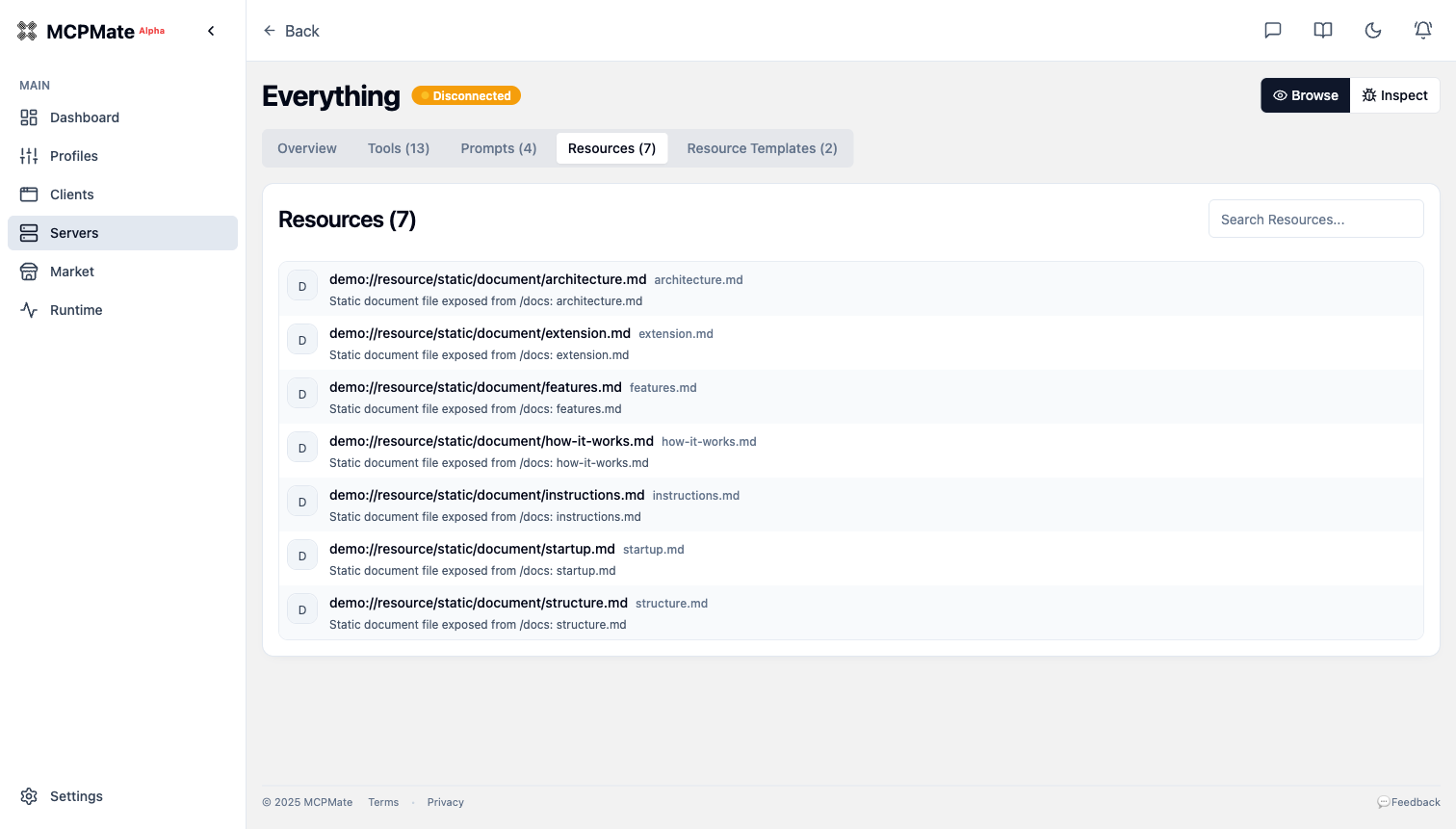This screenshot has height=829, width=1456.
Task: Open the Privacy link in footer
Action: [x=446, y=802]
